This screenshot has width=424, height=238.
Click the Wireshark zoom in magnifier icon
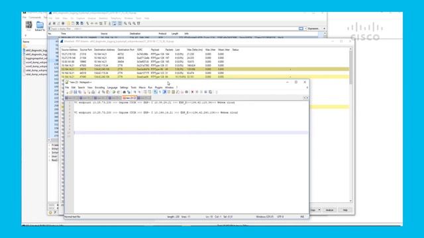[x=125, y=24]
